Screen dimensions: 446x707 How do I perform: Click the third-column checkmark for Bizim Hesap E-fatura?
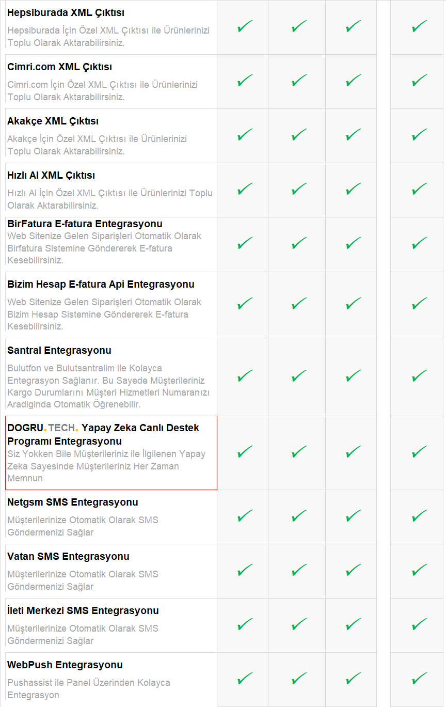[353, 304]
